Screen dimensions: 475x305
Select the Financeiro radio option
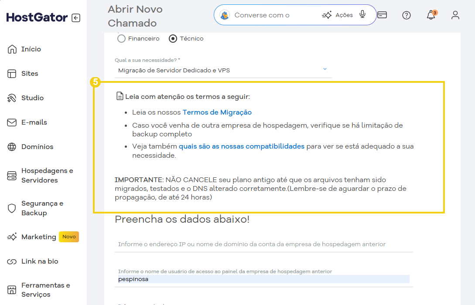pos(122,39)
